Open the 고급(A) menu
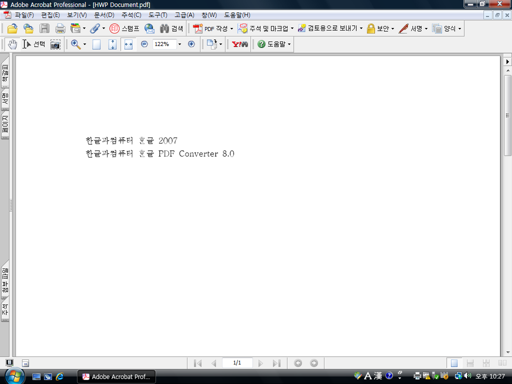 184,15
